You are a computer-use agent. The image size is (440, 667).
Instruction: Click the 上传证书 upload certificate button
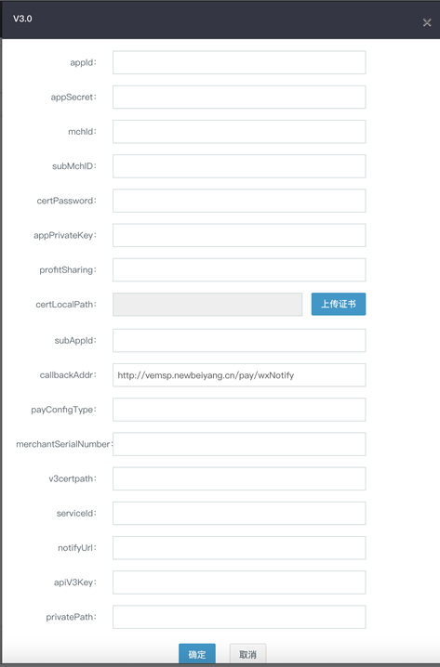tap(339, 304)
